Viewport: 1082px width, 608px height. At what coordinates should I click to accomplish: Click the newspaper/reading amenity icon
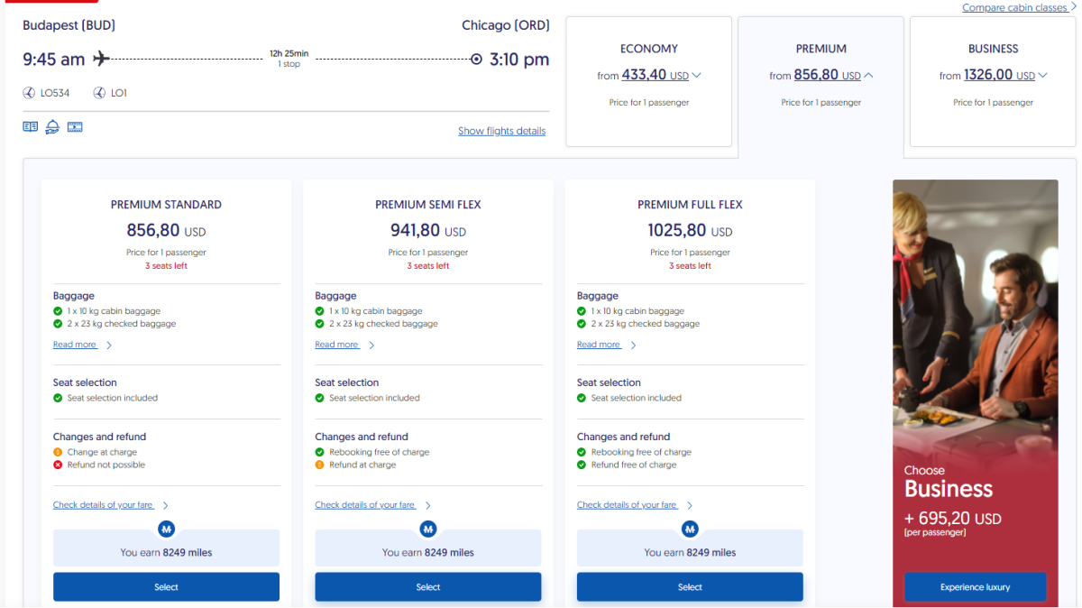[x=31, y=127]
